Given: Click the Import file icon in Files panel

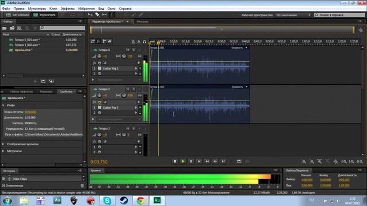Looking at the screenshot, I should tap(12, 28).
